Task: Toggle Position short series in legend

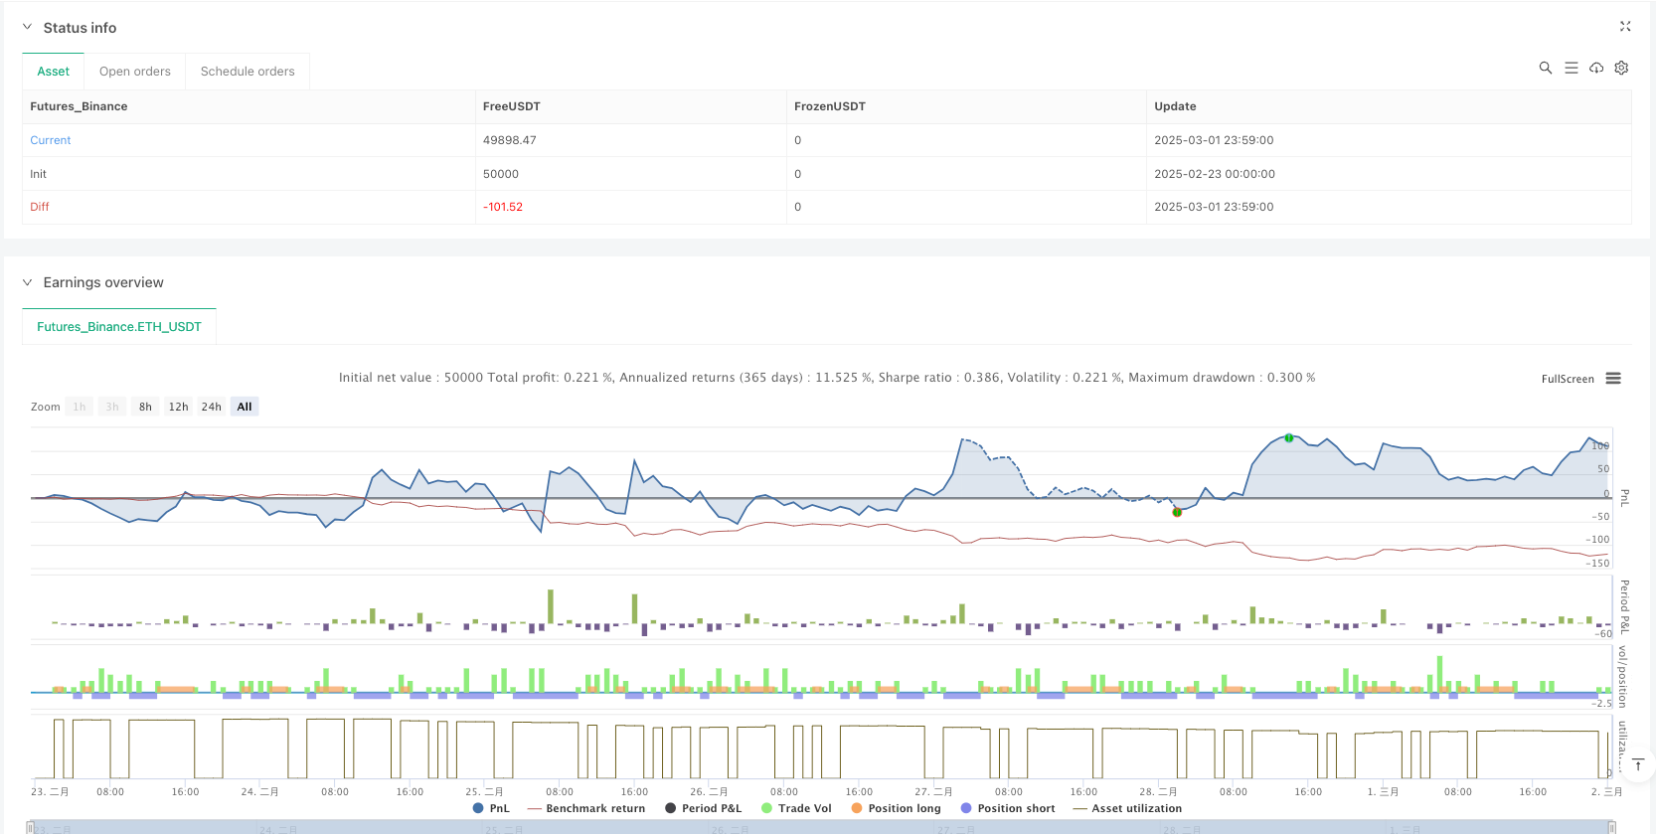Action: click(1008, 808)
